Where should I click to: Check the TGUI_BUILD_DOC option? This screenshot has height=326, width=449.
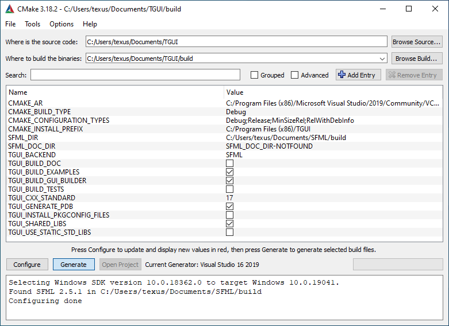pyautogui.click(x=229, y=163)
